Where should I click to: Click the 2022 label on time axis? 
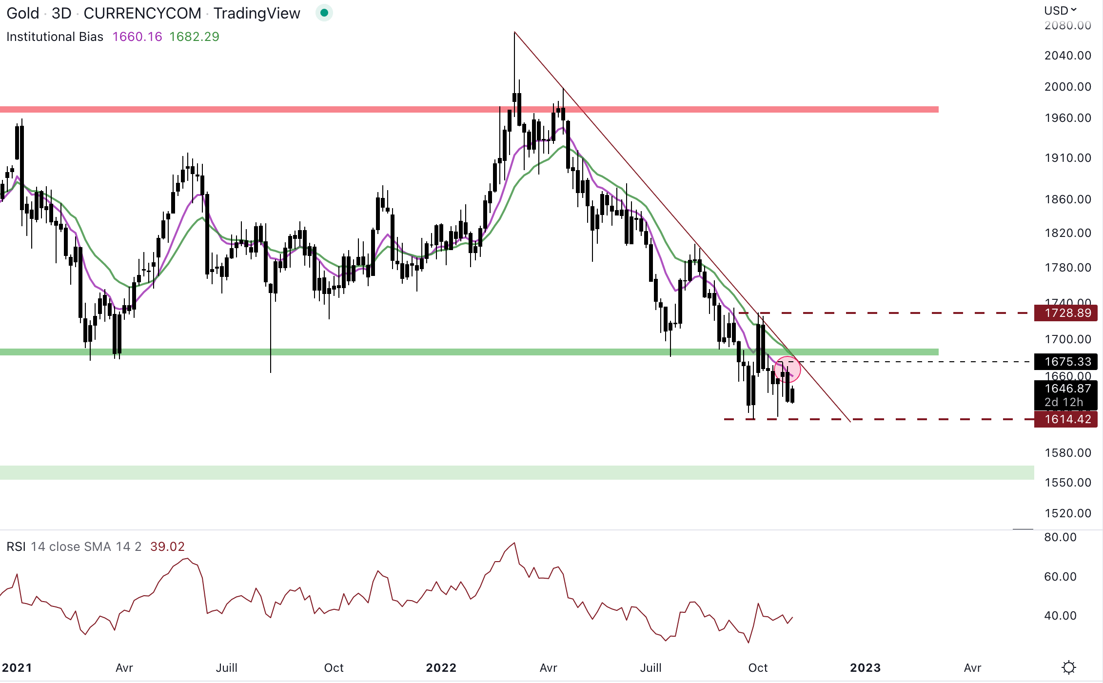[x=441, y=667]
